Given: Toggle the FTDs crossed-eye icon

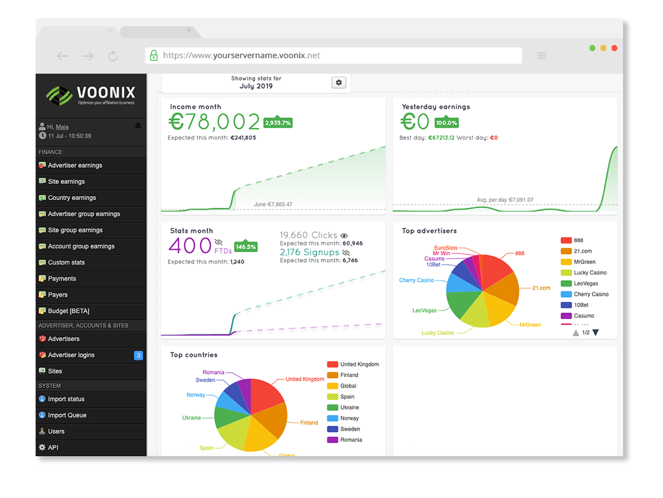Looking at the screenshot, I should point(218,242).
